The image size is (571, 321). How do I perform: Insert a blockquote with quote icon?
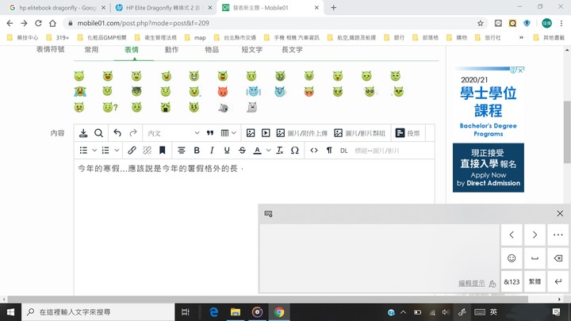click(210, 133)
